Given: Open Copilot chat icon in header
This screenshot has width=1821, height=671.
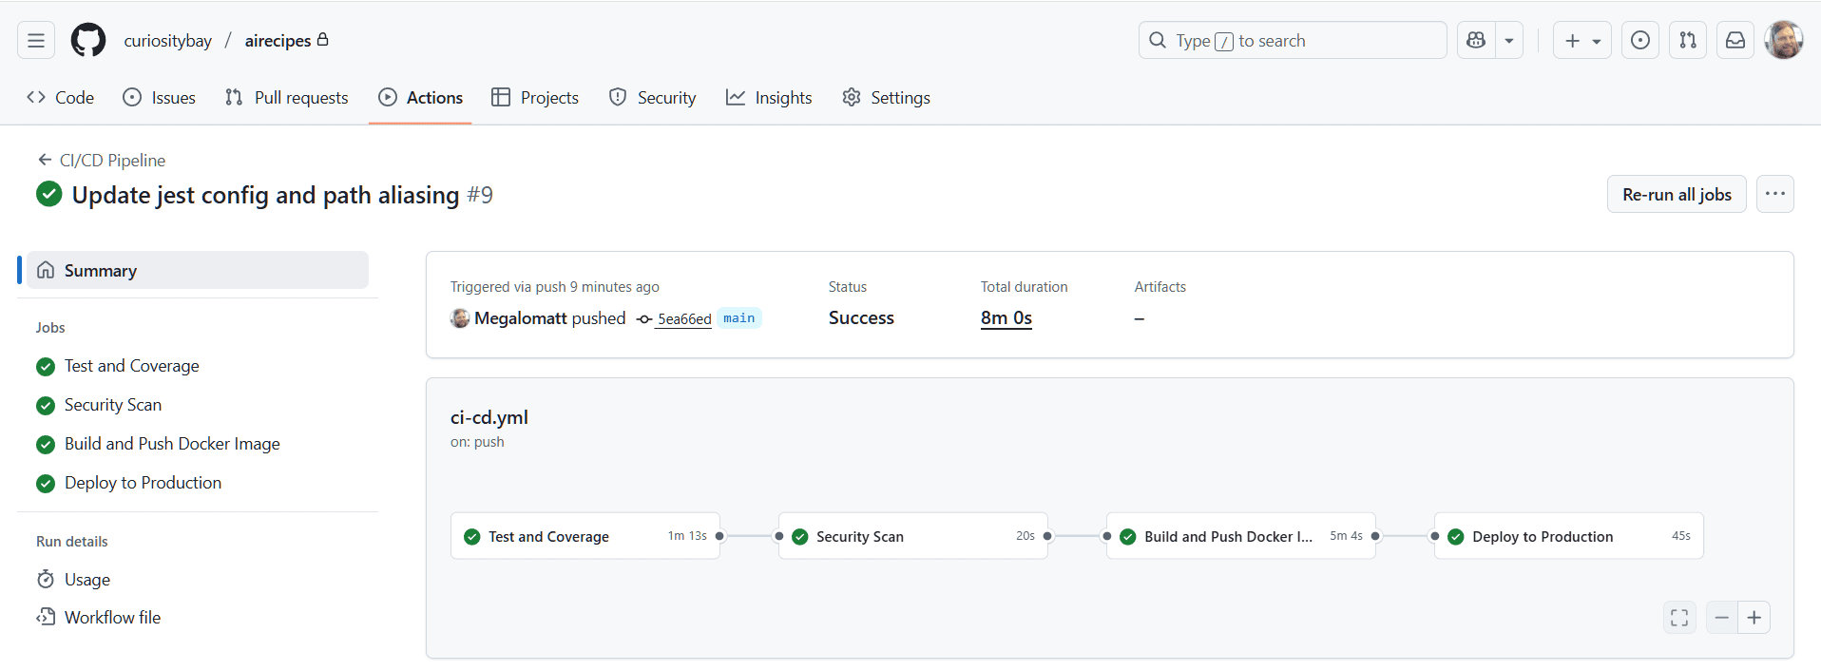Looking at the screenshot, I should pos(1476,41).
